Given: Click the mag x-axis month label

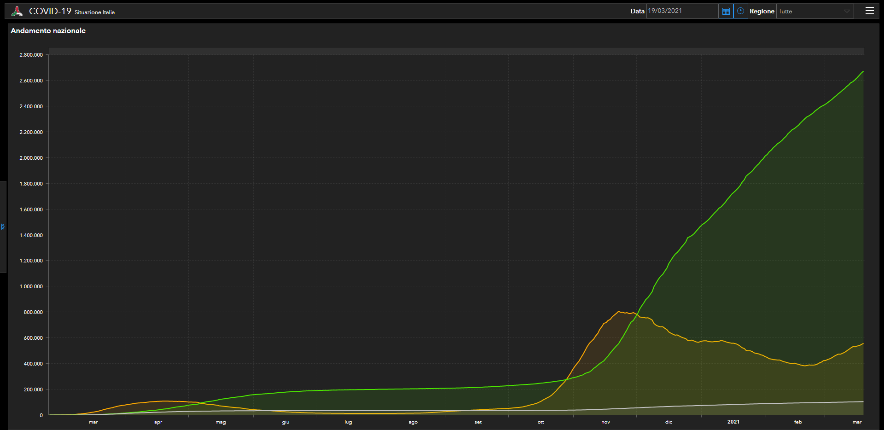Looking at the screenshot, I should click(221, 422).
